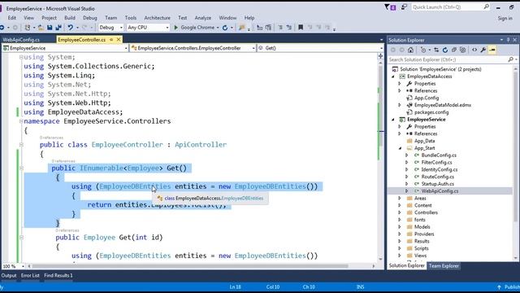This screenshot has width=520, height=293.
Task: Expand the Models folder arrow
Action: (x=400, y=227)
